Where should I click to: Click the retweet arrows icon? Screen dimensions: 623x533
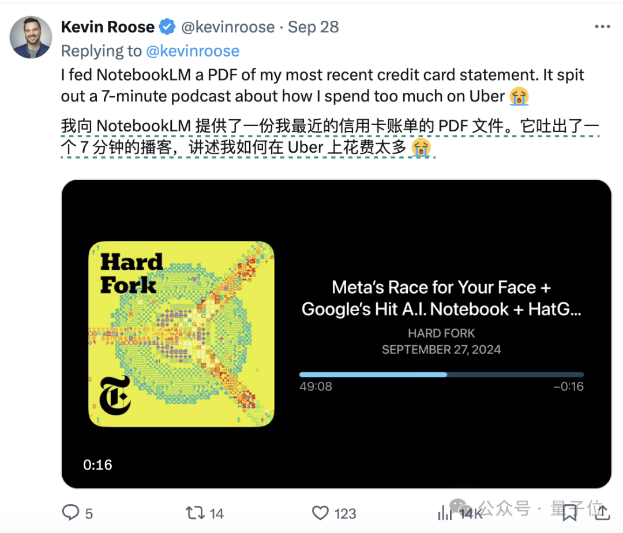[x=195, y=512]
